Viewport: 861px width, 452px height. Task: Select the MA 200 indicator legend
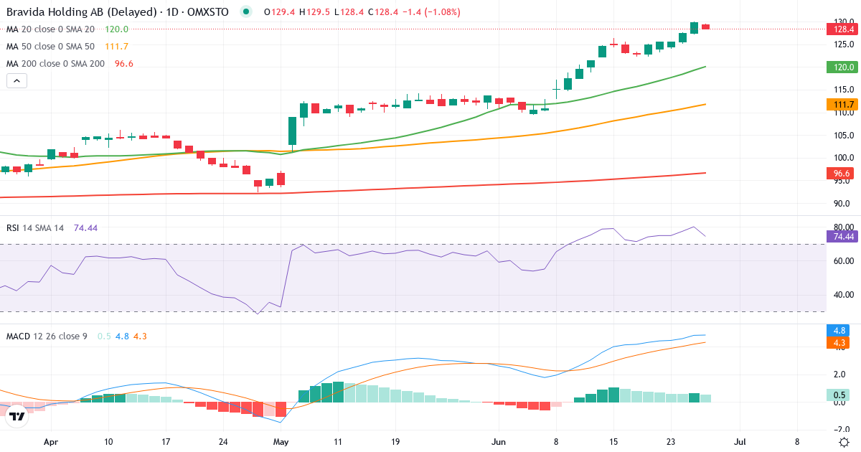tap(70, 64)
